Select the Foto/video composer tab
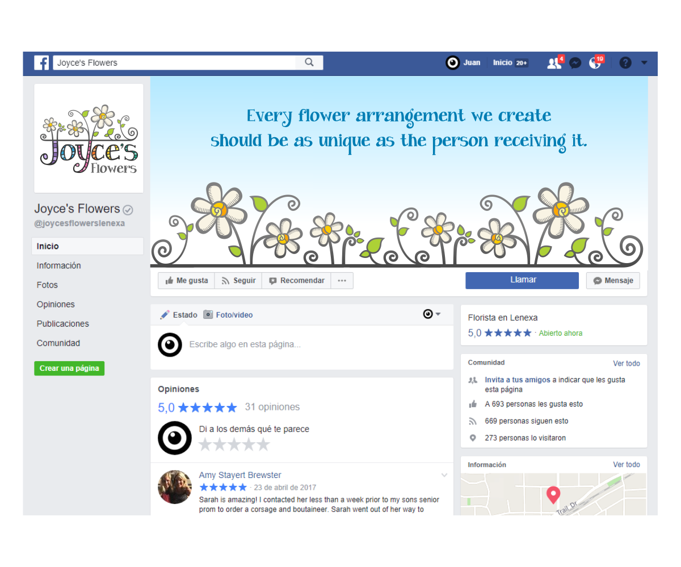The height and width of the screenshot is (567, 681). pos(228,315)
